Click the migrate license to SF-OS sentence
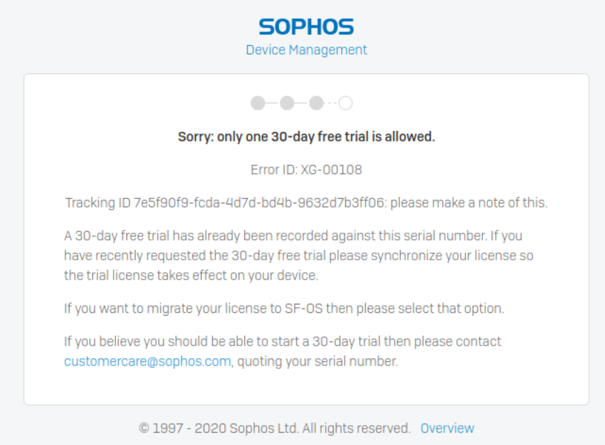The image size is (605, 445). click(x=284, y=308)
